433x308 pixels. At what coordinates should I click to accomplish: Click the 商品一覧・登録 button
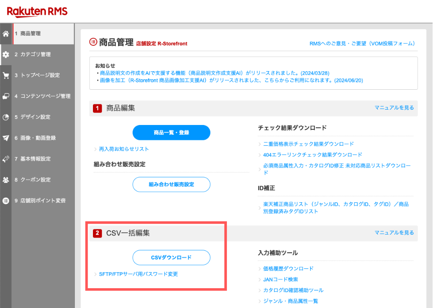click(171, 132)
